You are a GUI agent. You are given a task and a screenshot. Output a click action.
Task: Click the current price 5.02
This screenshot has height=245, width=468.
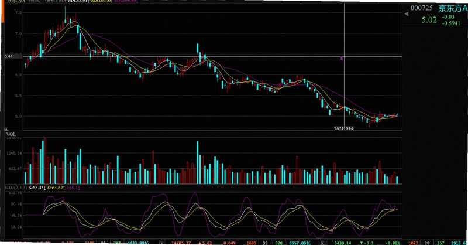click(x=429, y=20)
